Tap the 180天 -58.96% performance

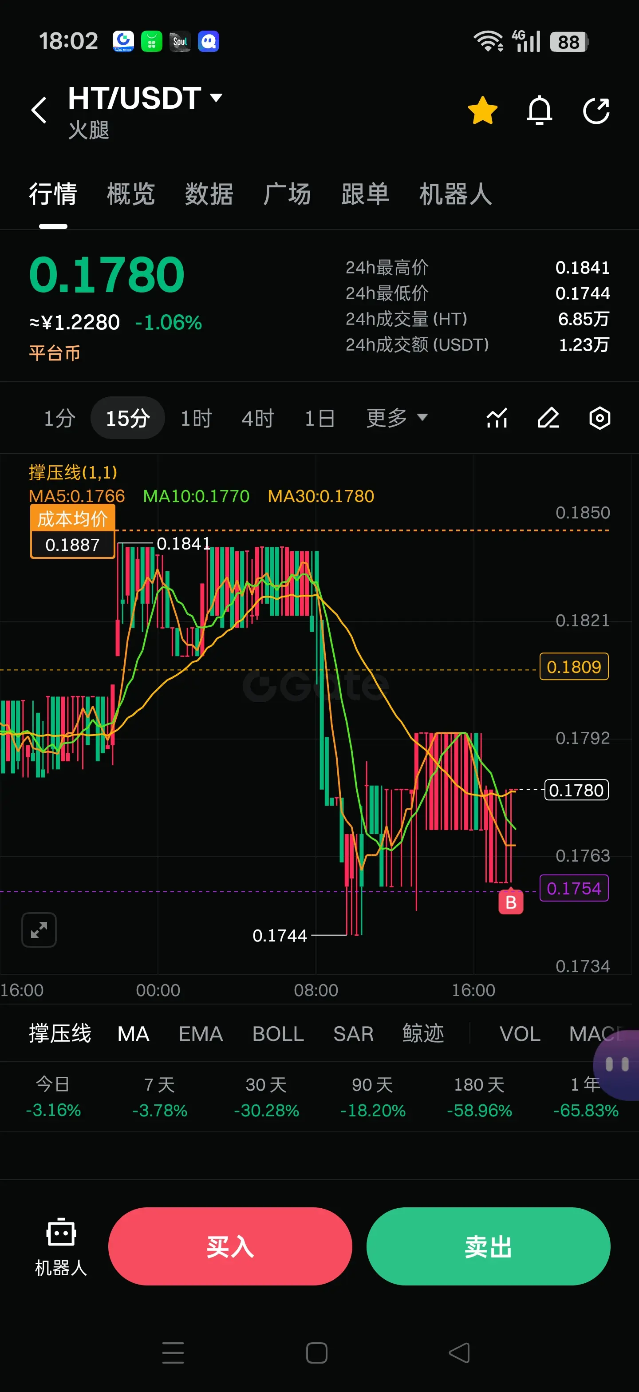point(479,1097)
